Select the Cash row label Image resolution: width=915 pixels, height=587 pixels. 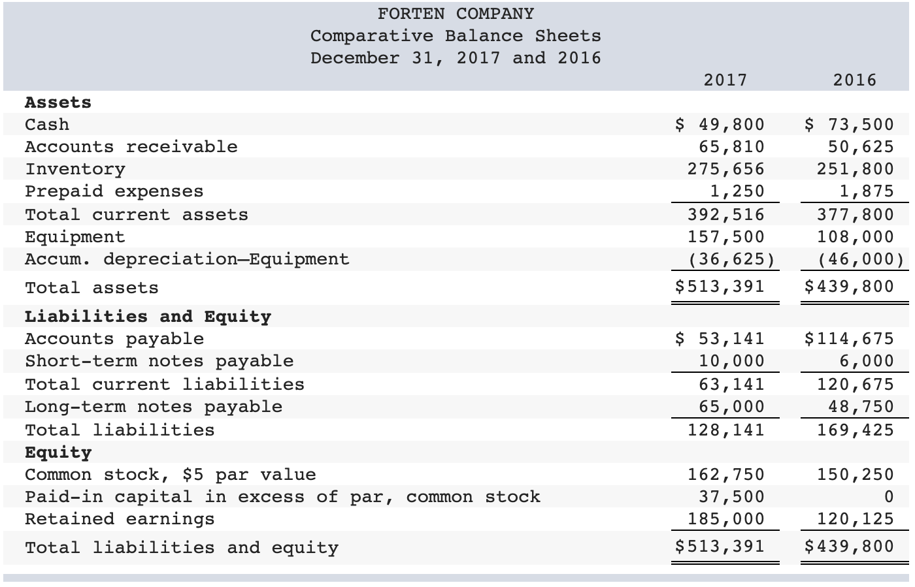(47, 124)
